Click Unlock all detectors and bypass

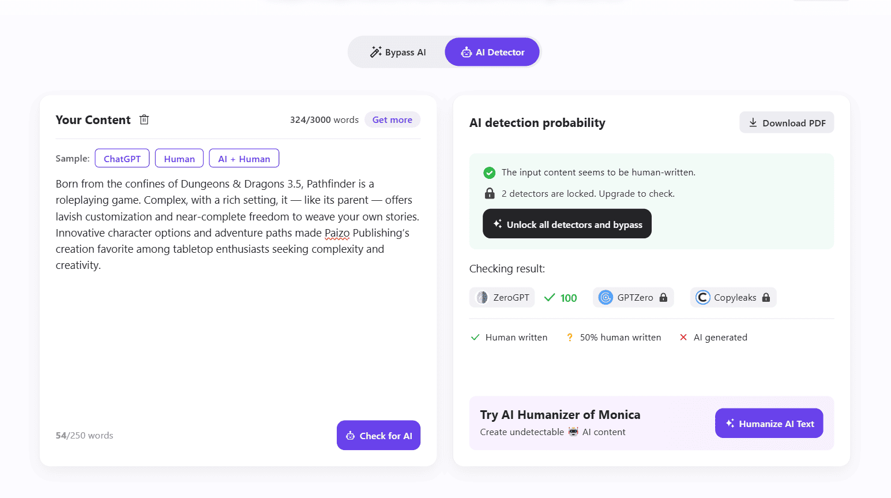point(567,224)
